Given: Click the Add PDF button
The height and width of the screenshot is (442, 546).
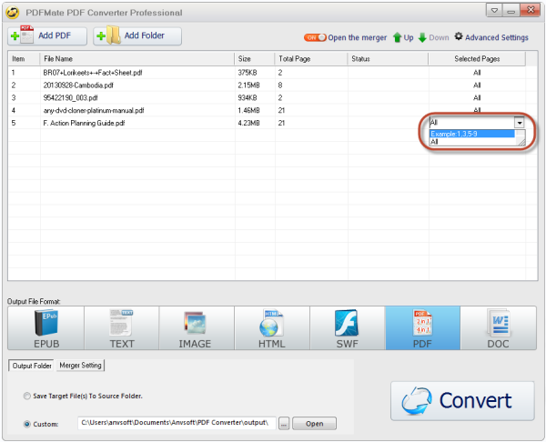Looking at the screenshot, I should click(47, 36).
